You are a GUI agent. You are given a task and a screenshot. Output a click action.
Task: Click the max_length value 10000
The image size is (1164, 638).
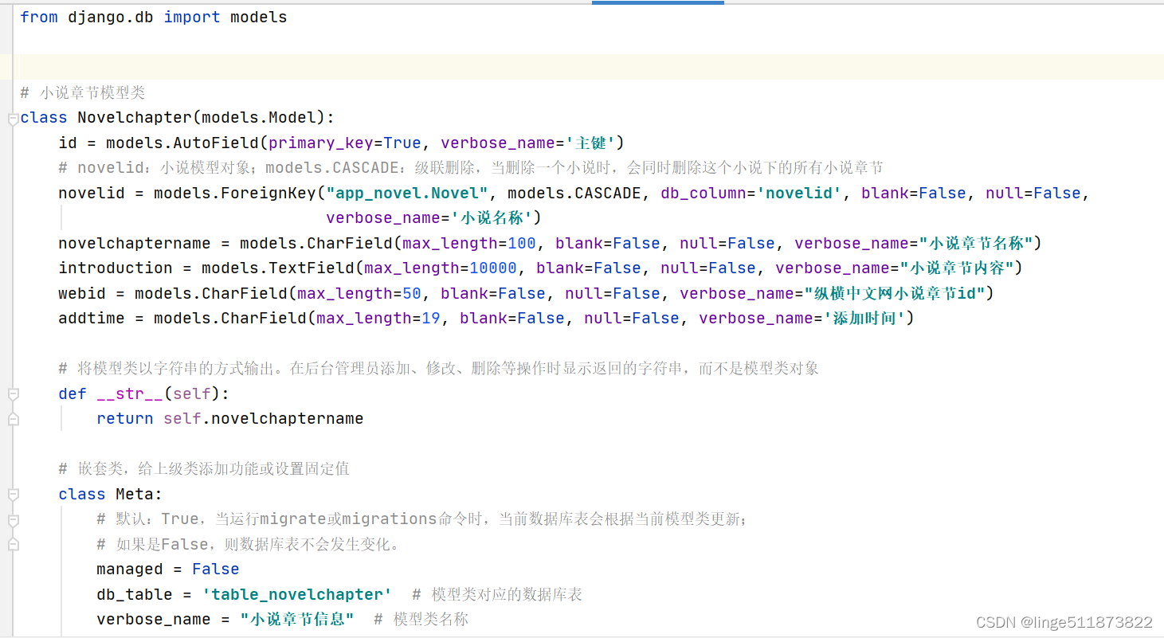tap(493, 268)
